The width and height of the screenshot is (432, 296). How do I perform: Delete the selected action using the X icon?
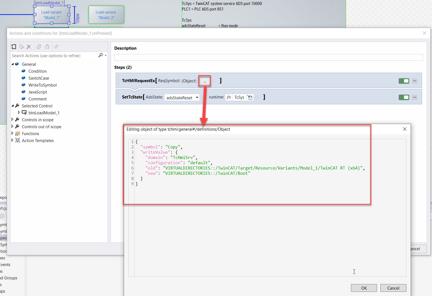pyautogui.click(x=29, y=47)
